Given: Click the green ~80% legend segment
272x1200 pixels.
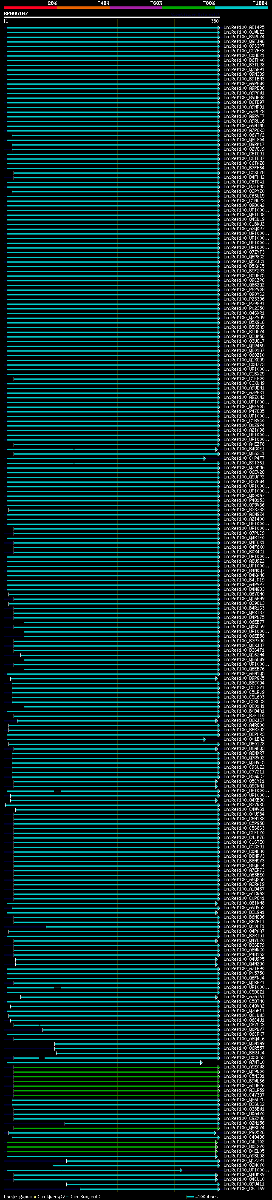Looking at the screenshot, I should (189, 8).
